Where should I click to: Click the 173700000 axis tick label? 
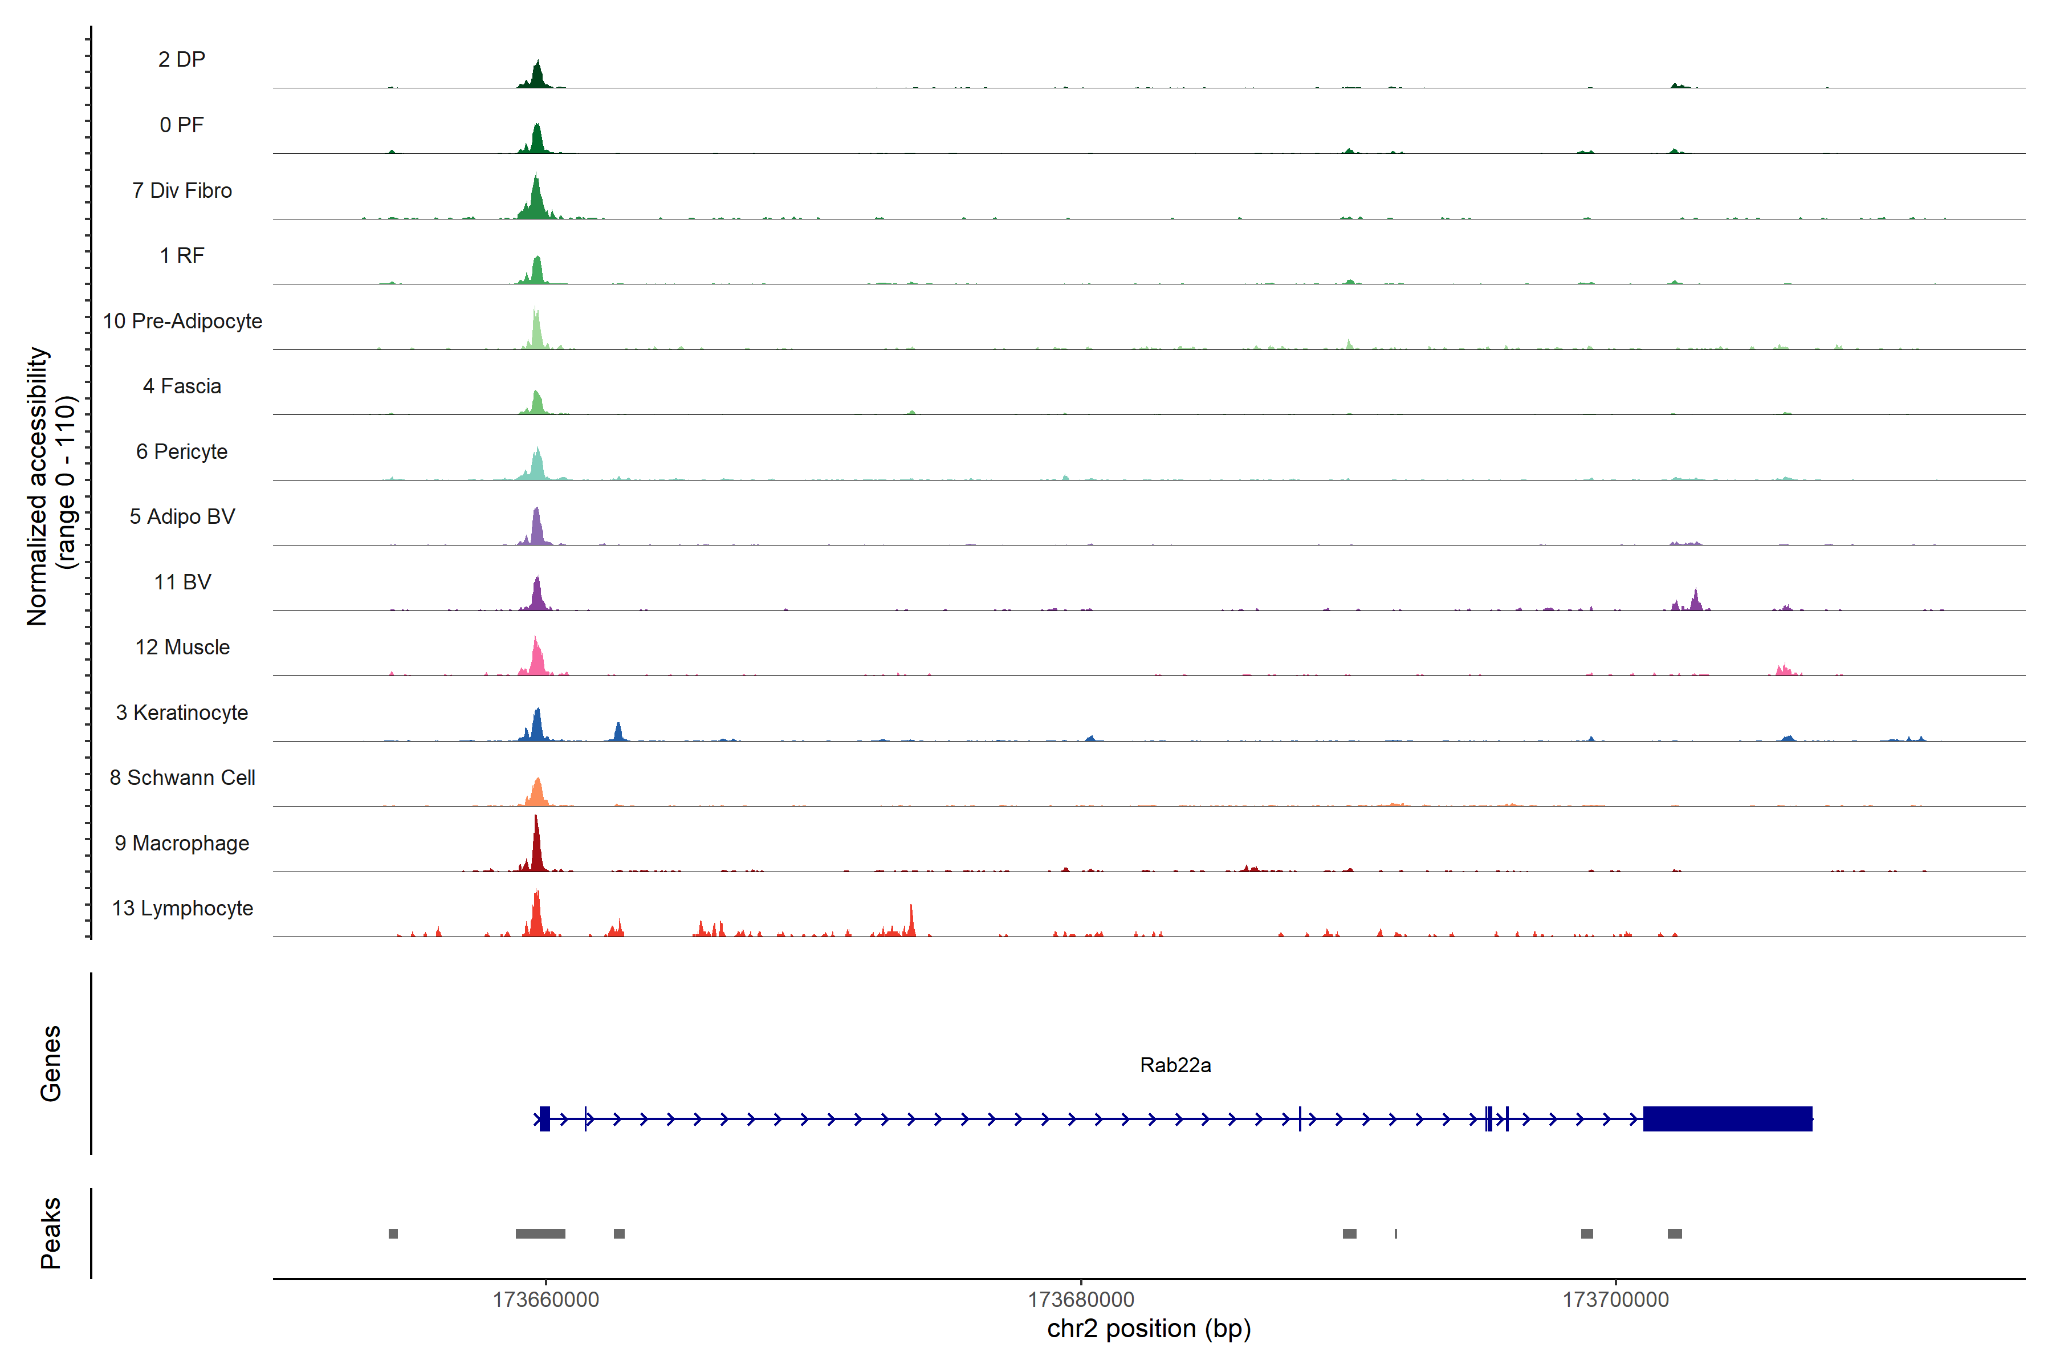[x=1615, y=1300]
